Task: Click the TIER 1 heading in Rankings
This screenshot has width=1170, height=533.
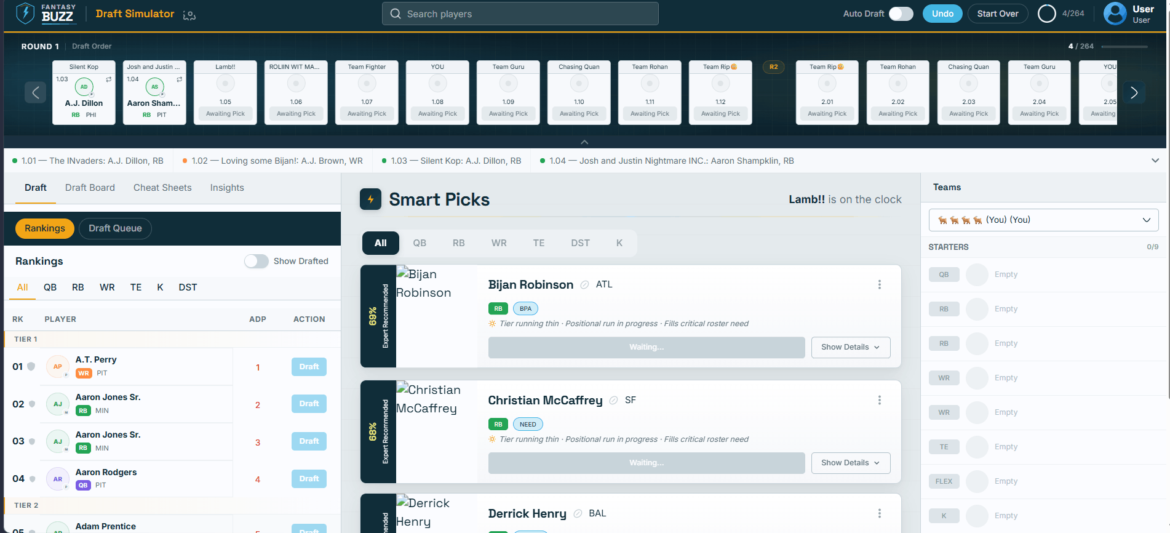Action: coord(26,339)
